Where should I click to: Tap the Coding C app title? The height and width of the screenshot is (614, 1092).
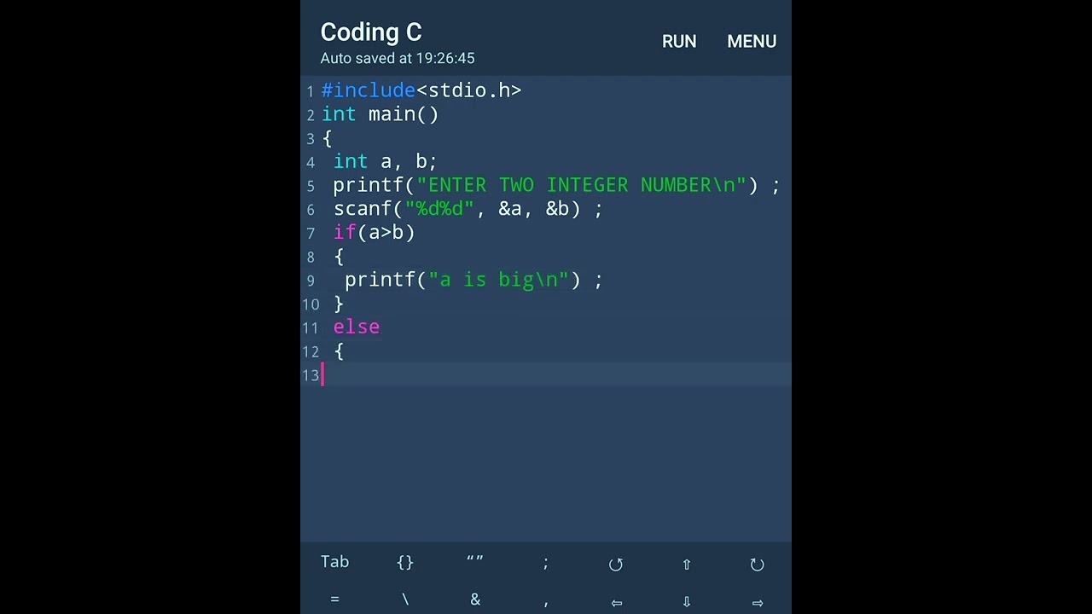click(371, 32)
